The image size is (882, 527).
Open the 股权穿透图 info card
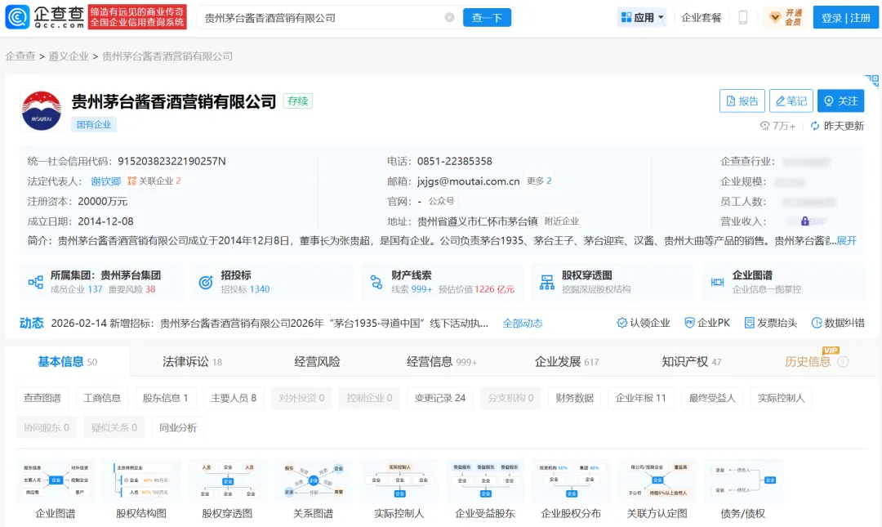tap(613, 282)
